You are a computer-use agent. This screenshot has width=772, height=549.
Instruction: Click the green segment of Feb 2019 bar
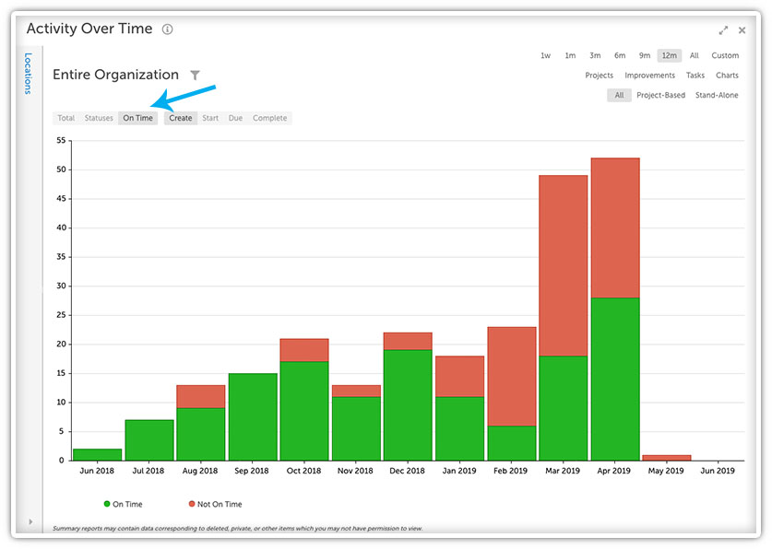coord(512,443)
